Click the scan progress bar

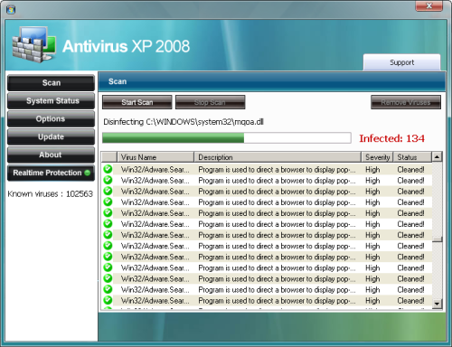pyautogui.click(x=227, y=138)
